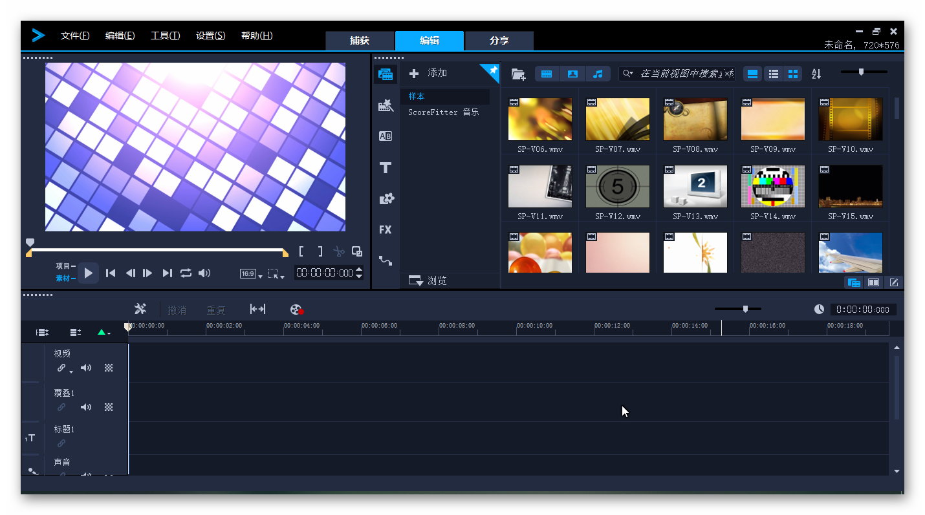Open the resize/crop mode dropdown
The width and height of the screenshot is (925, 515).
point(276,274)
